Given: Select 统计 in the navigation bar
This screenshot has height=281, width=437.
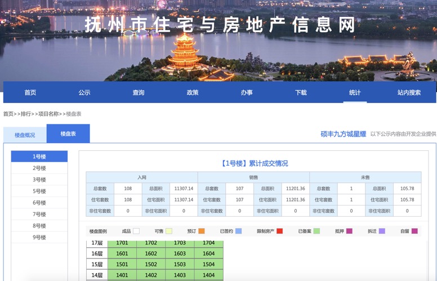Looking at the screenshot, I should click(x=355, y=92).
